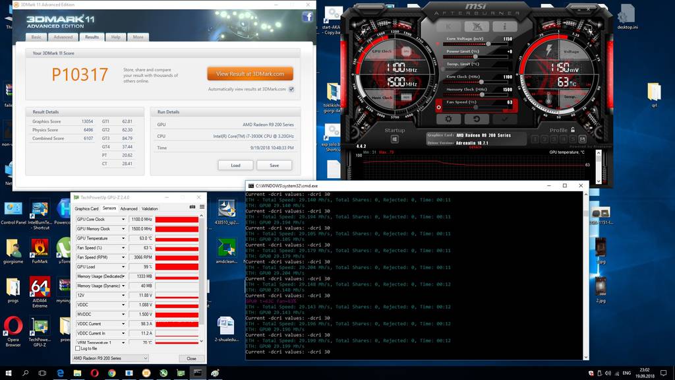Switch to Advanced tab in GPU-Z
This screenshot has height=380, width=675.
(129, 208)
